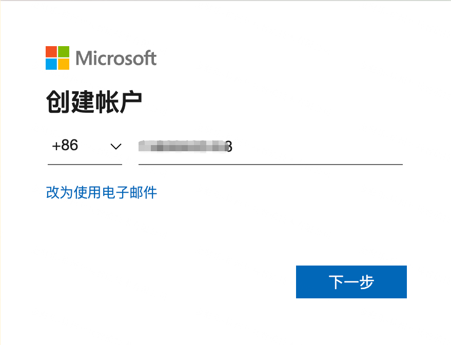Click the yellow square of Microsoft logo

coord(64,64)
